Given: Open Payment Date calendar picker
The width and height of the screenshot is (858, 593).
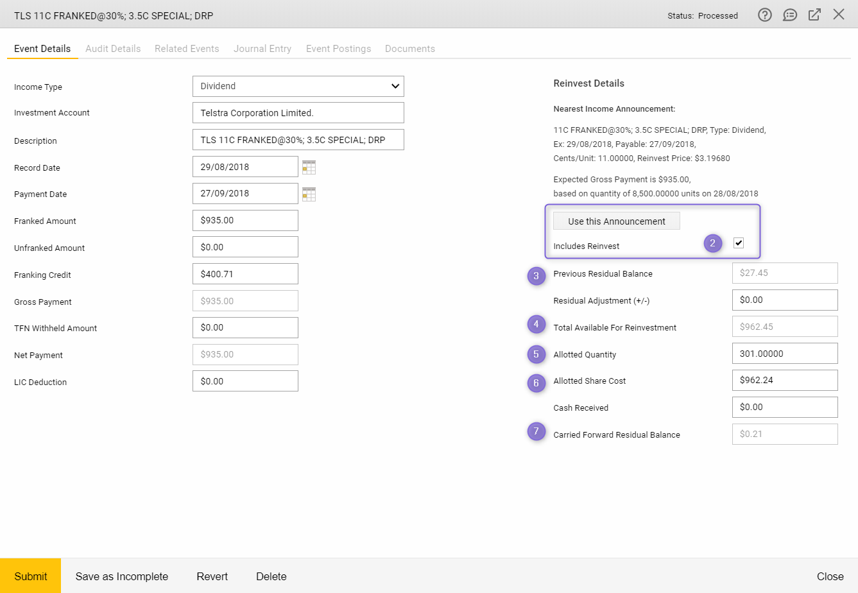Looking at the screenshot, I should pyautogui.click(x=309, y=194).
